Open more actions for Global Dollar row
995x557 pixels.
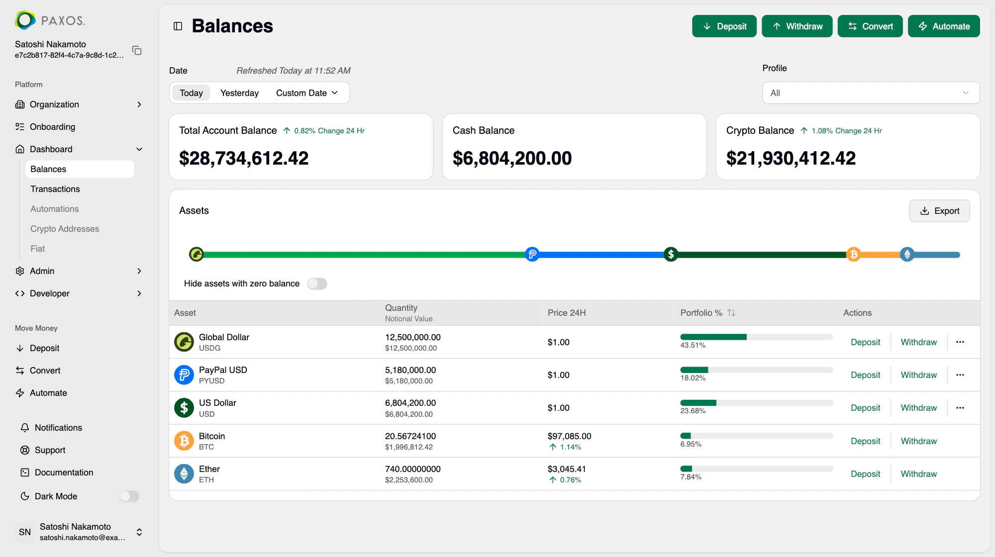pos(960,342)
